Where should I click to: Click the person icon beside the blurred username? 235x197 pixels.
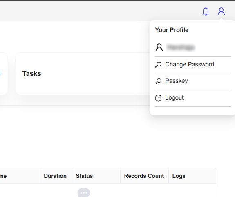[159, 48]
